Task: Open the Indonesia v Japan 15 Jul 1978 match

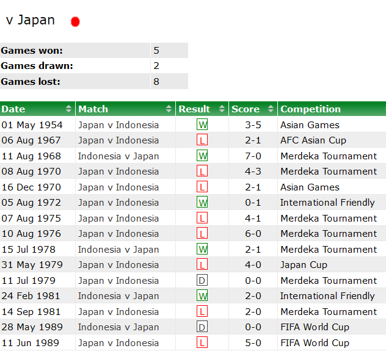Action: (x=118, y=250)
